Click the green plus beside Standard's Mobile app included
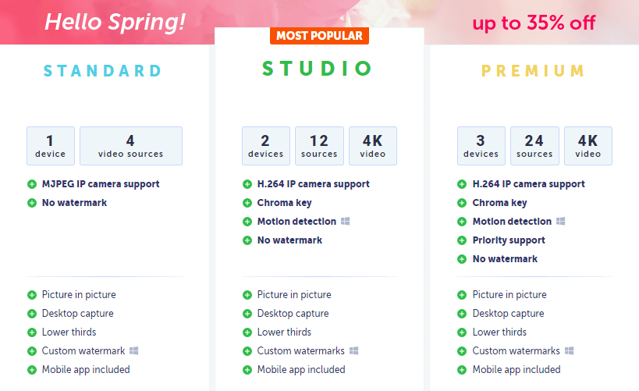Image resolution: width=639 pixels, height=391 pixels. 32,370
